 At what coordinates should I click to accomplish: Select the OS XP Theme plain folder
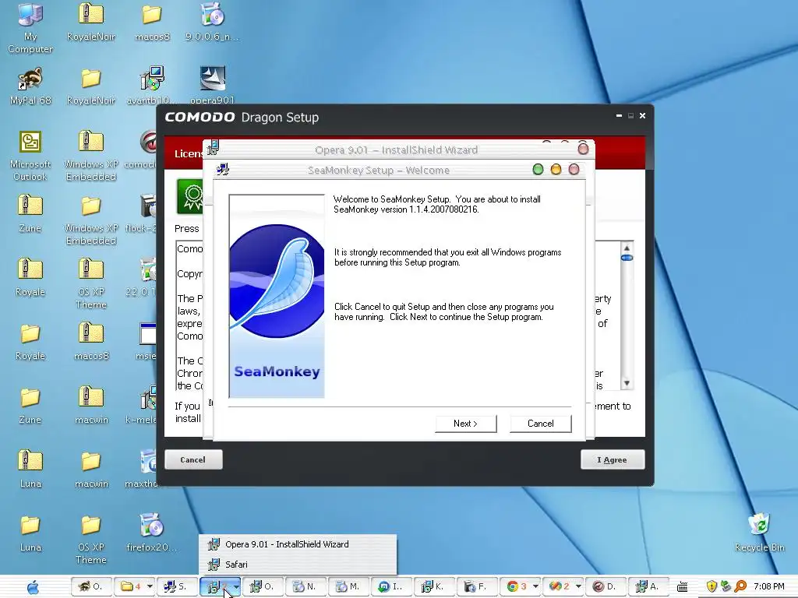coord(91,539)
